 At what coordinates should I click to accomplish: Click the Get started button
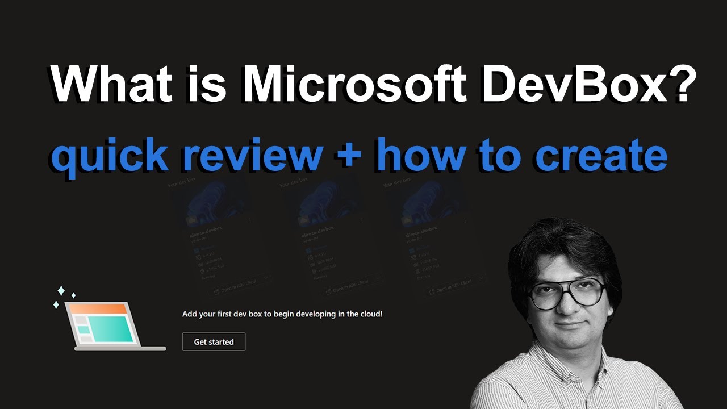coord(214,342)
